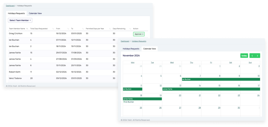
Task: Click sort arrows on Total Days Requested column
Action: pyautogui.click(x=53, y=29)
